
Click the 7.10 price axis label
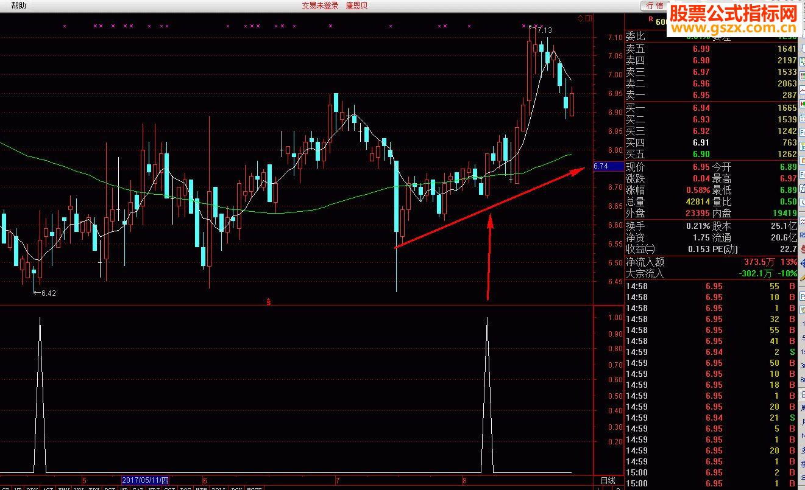(615, 37)
